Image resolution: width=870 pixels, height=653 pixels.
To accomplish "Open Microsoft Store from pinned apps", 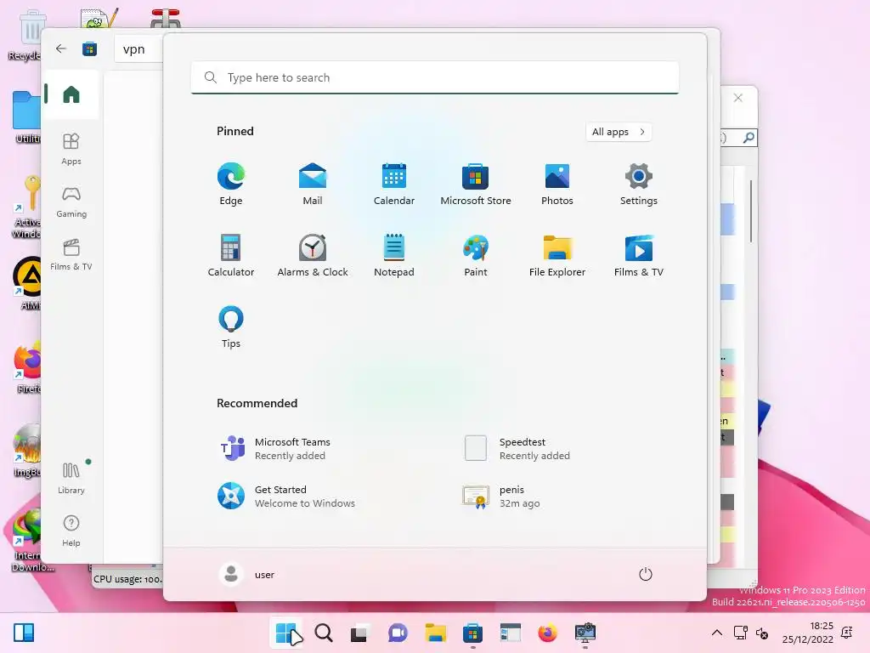I will coord(476,185).
